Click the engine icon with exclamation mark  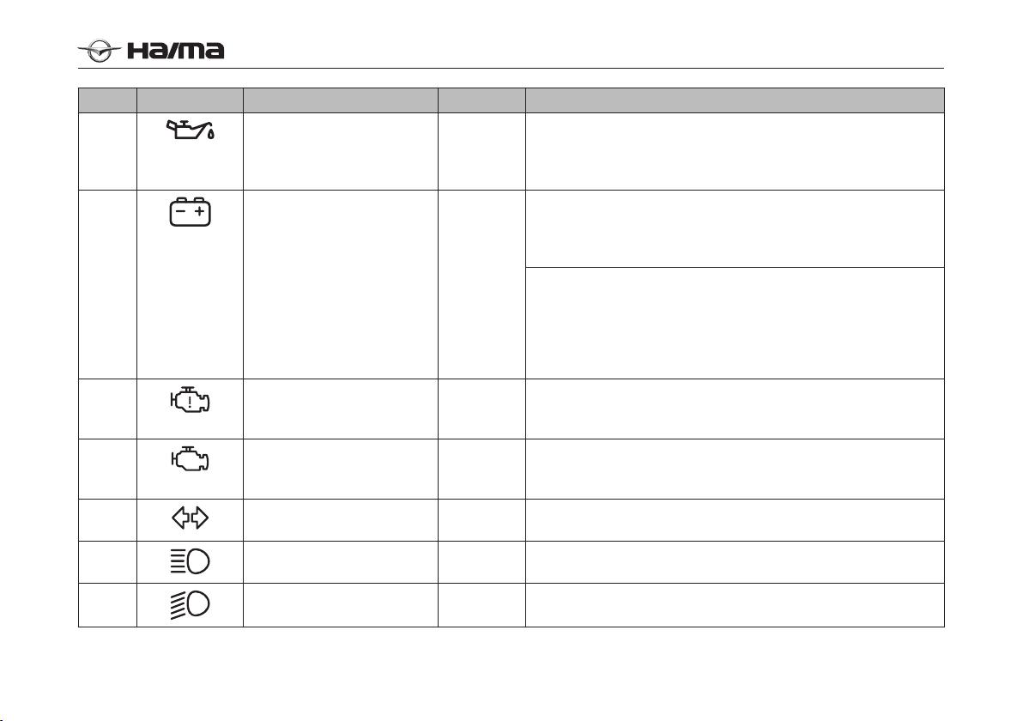point(190,399)
